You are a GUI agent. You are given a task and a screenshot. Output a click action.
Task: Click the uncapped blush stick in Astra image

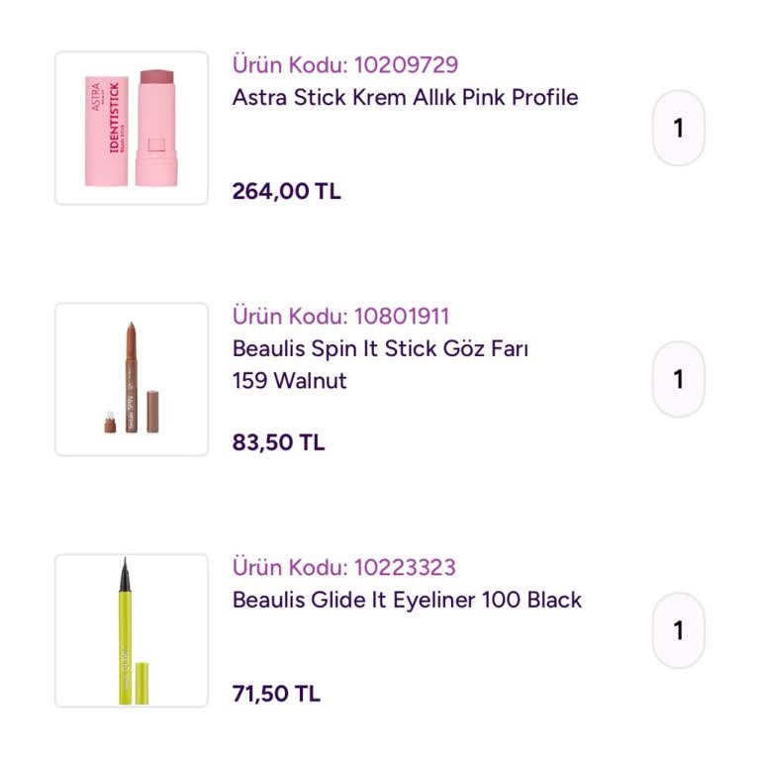pyautogui.click(x=155, y=127)
